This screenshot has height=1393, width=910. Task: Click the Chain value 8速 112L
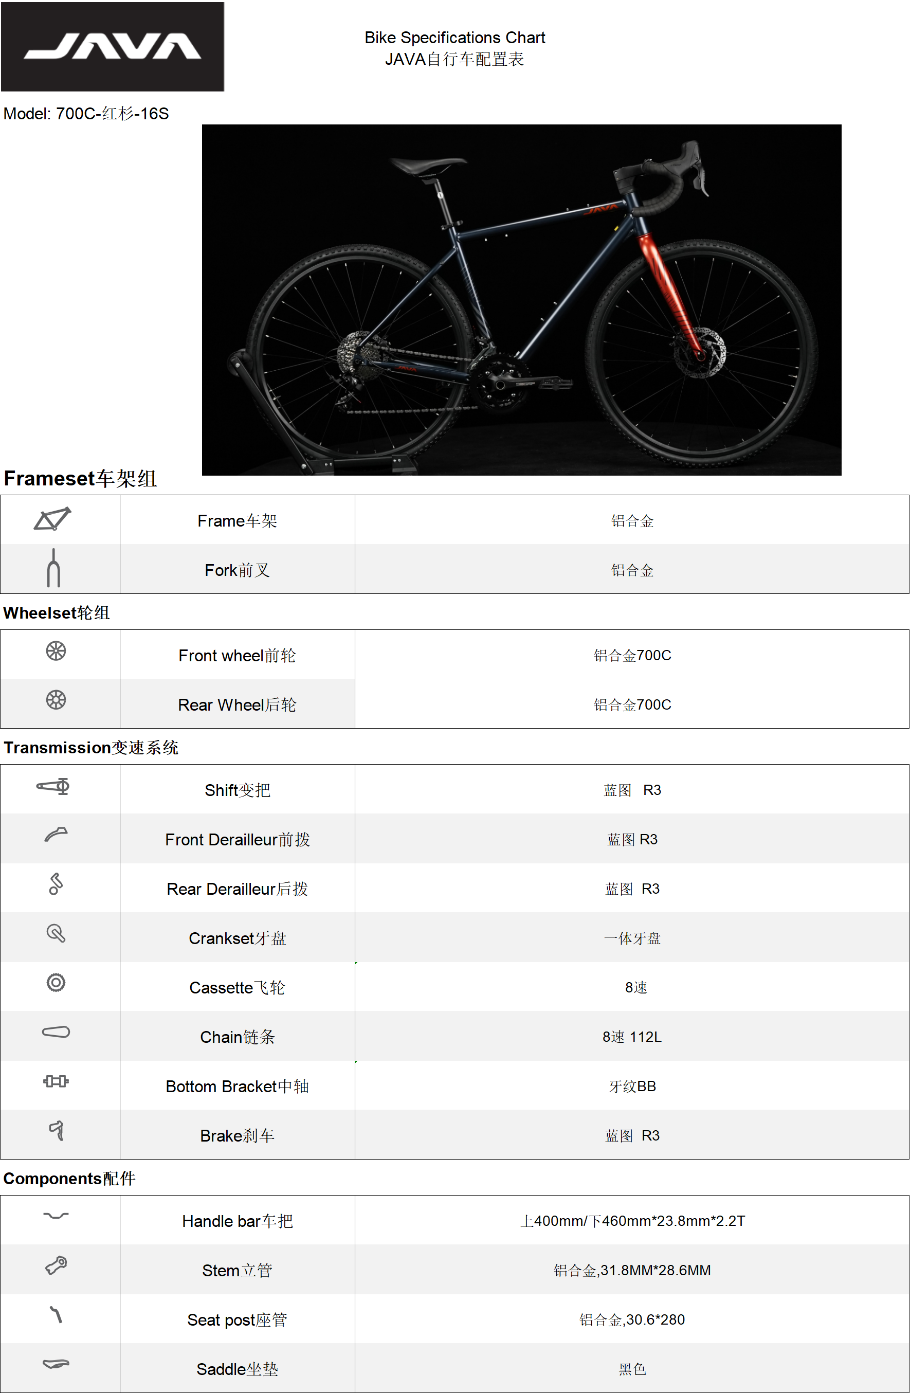[632, 1037]
